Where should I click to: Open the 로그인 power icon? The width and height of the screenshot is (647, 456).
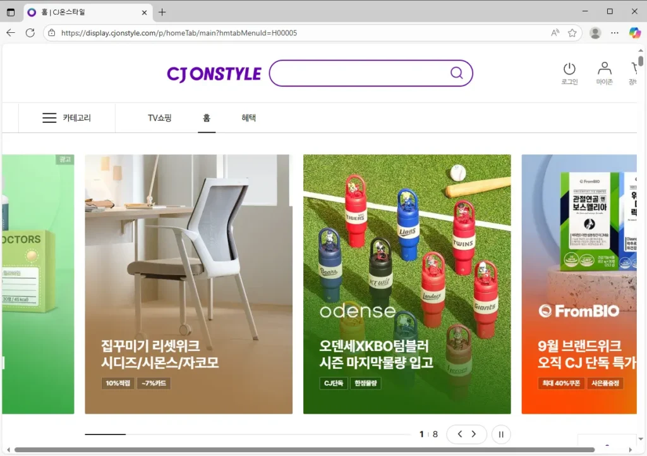pyautogui.click(x=569, y=69)
